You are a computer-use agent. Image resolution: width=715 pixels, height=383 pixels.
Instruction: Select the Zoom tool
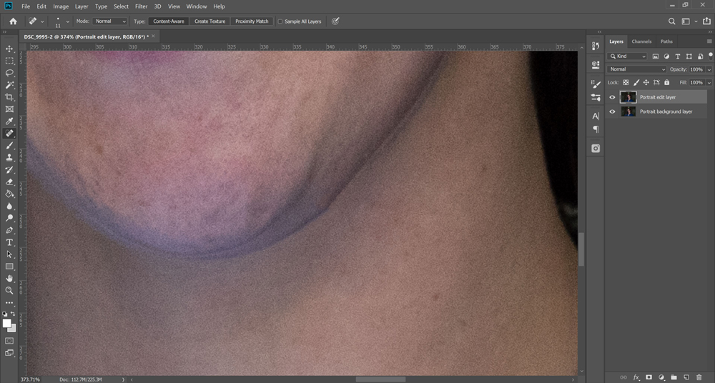[9, 290]
